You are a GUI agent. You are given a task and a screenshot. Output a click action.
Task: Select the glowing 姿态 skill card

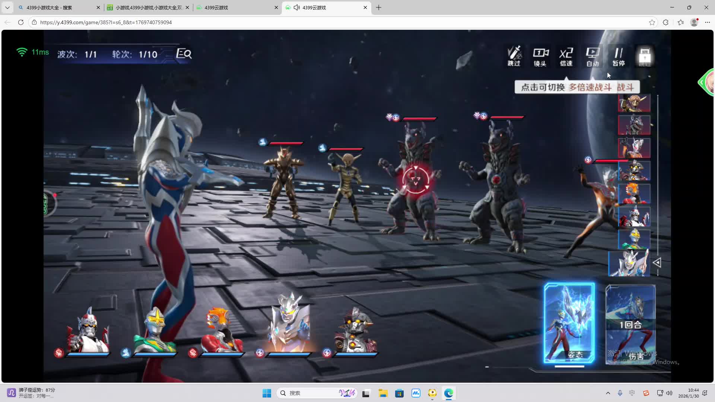coord(569,323)
